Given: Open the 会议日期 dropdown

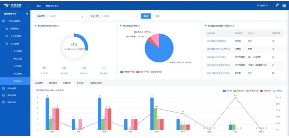Looking at the screenshot, I should coord(120,16).
